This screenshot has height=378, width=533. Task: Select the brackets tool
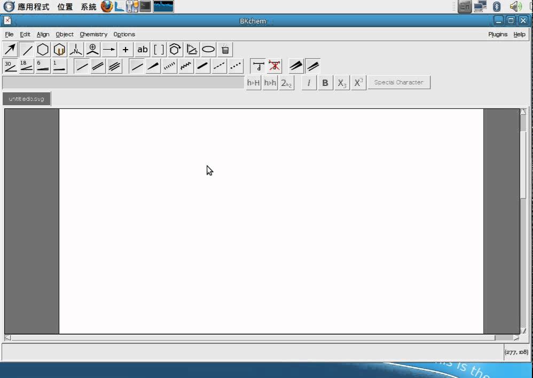[x=159, y=50]
